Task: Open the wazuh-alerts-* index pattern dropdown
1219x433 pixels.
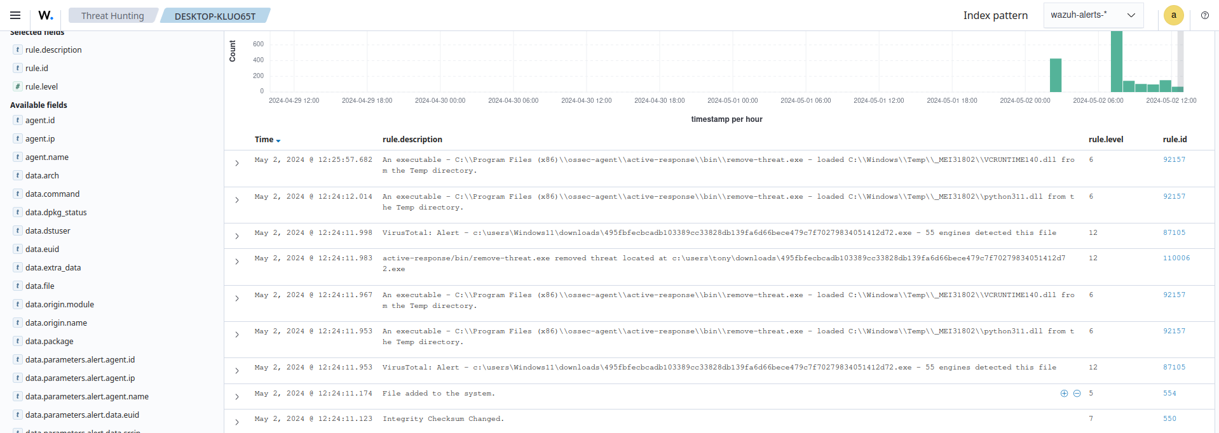Action: pyautogui.click(x=1093, y=15)
